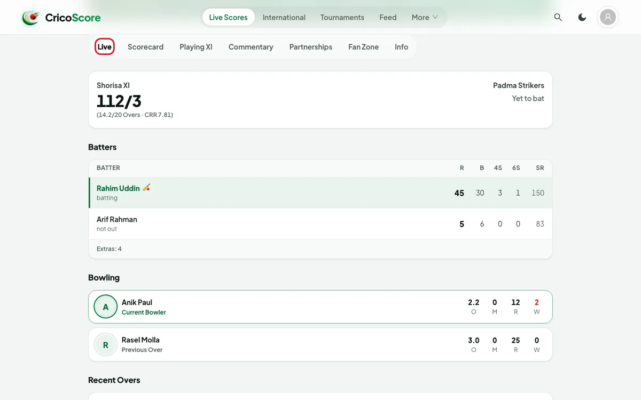Click the Recent Overs heading

(114, 380)
